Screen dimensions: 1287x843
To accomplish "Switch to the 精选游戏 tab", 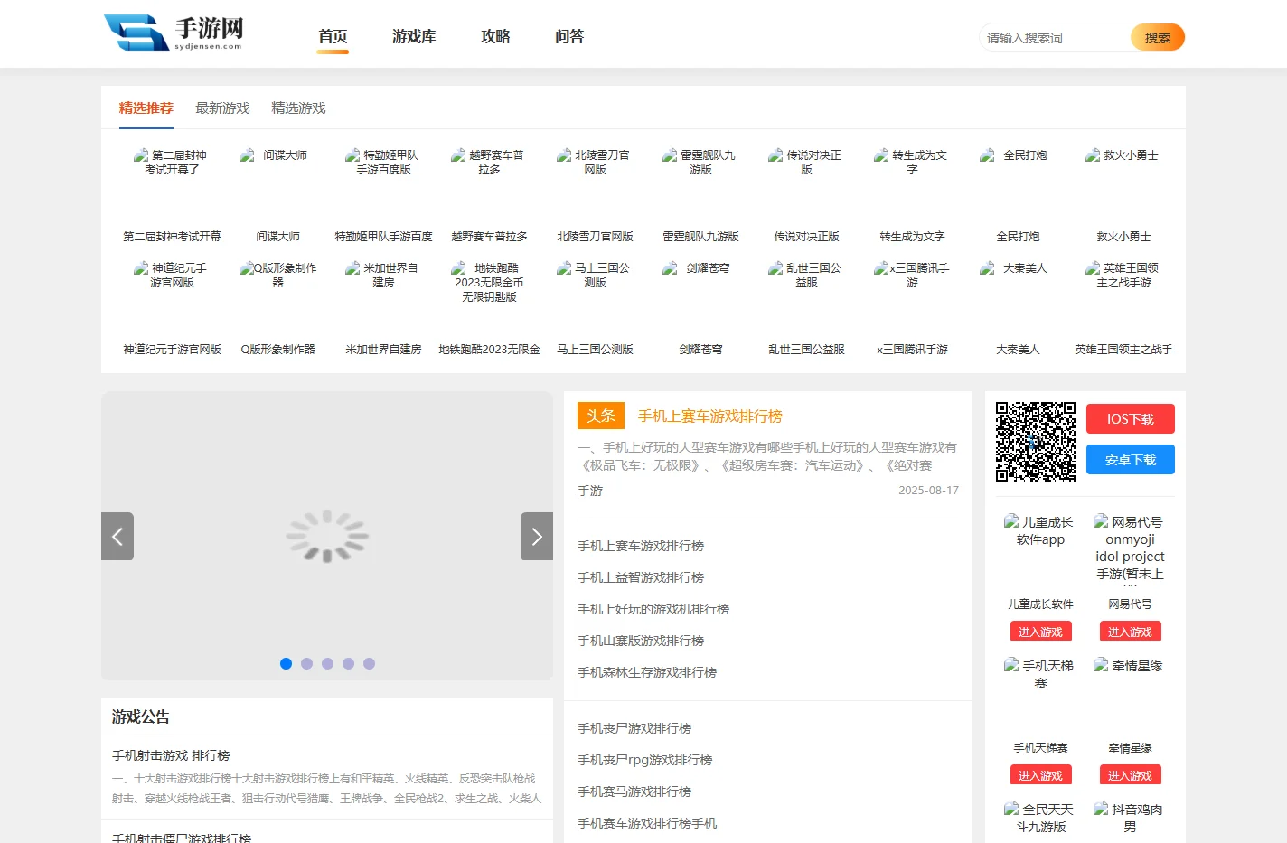I will (x=298, y=108).
